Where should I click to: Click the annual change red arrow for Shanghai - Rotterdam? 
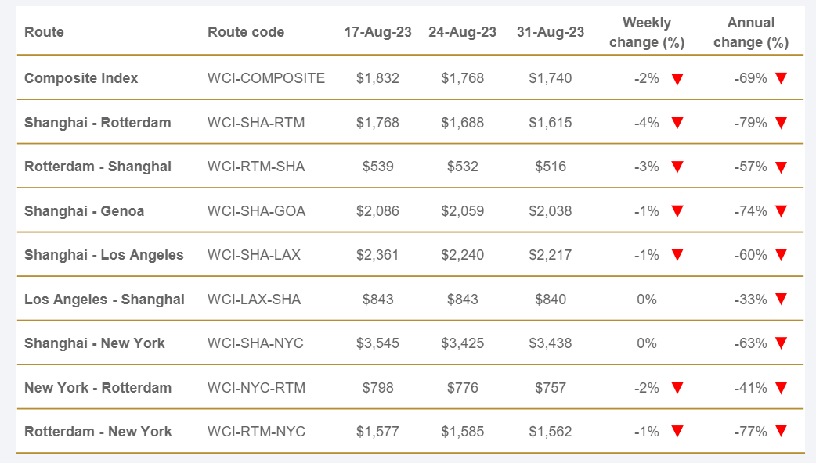781,123
